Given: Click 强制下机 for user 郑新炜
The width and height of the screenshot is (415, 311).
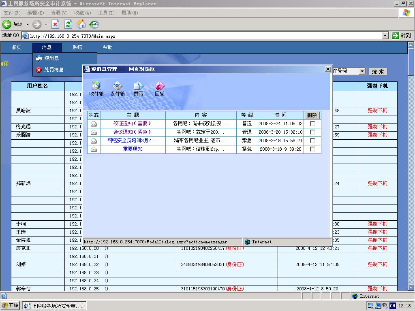Looking at the screenshot, I should 377,183.
